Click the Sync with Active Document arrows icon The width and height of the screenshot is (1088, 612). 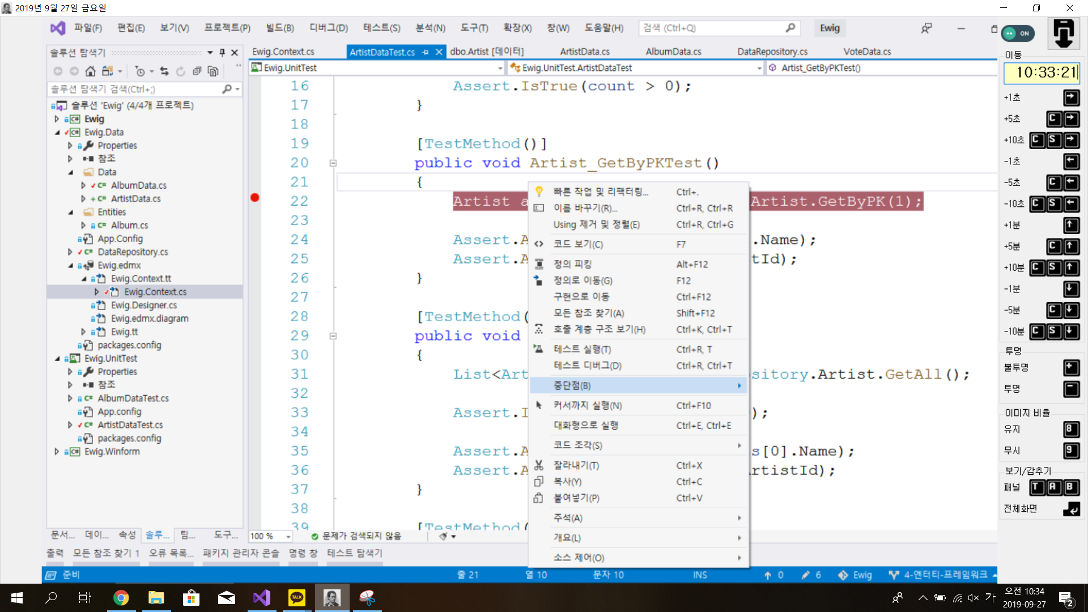(164, 71)
